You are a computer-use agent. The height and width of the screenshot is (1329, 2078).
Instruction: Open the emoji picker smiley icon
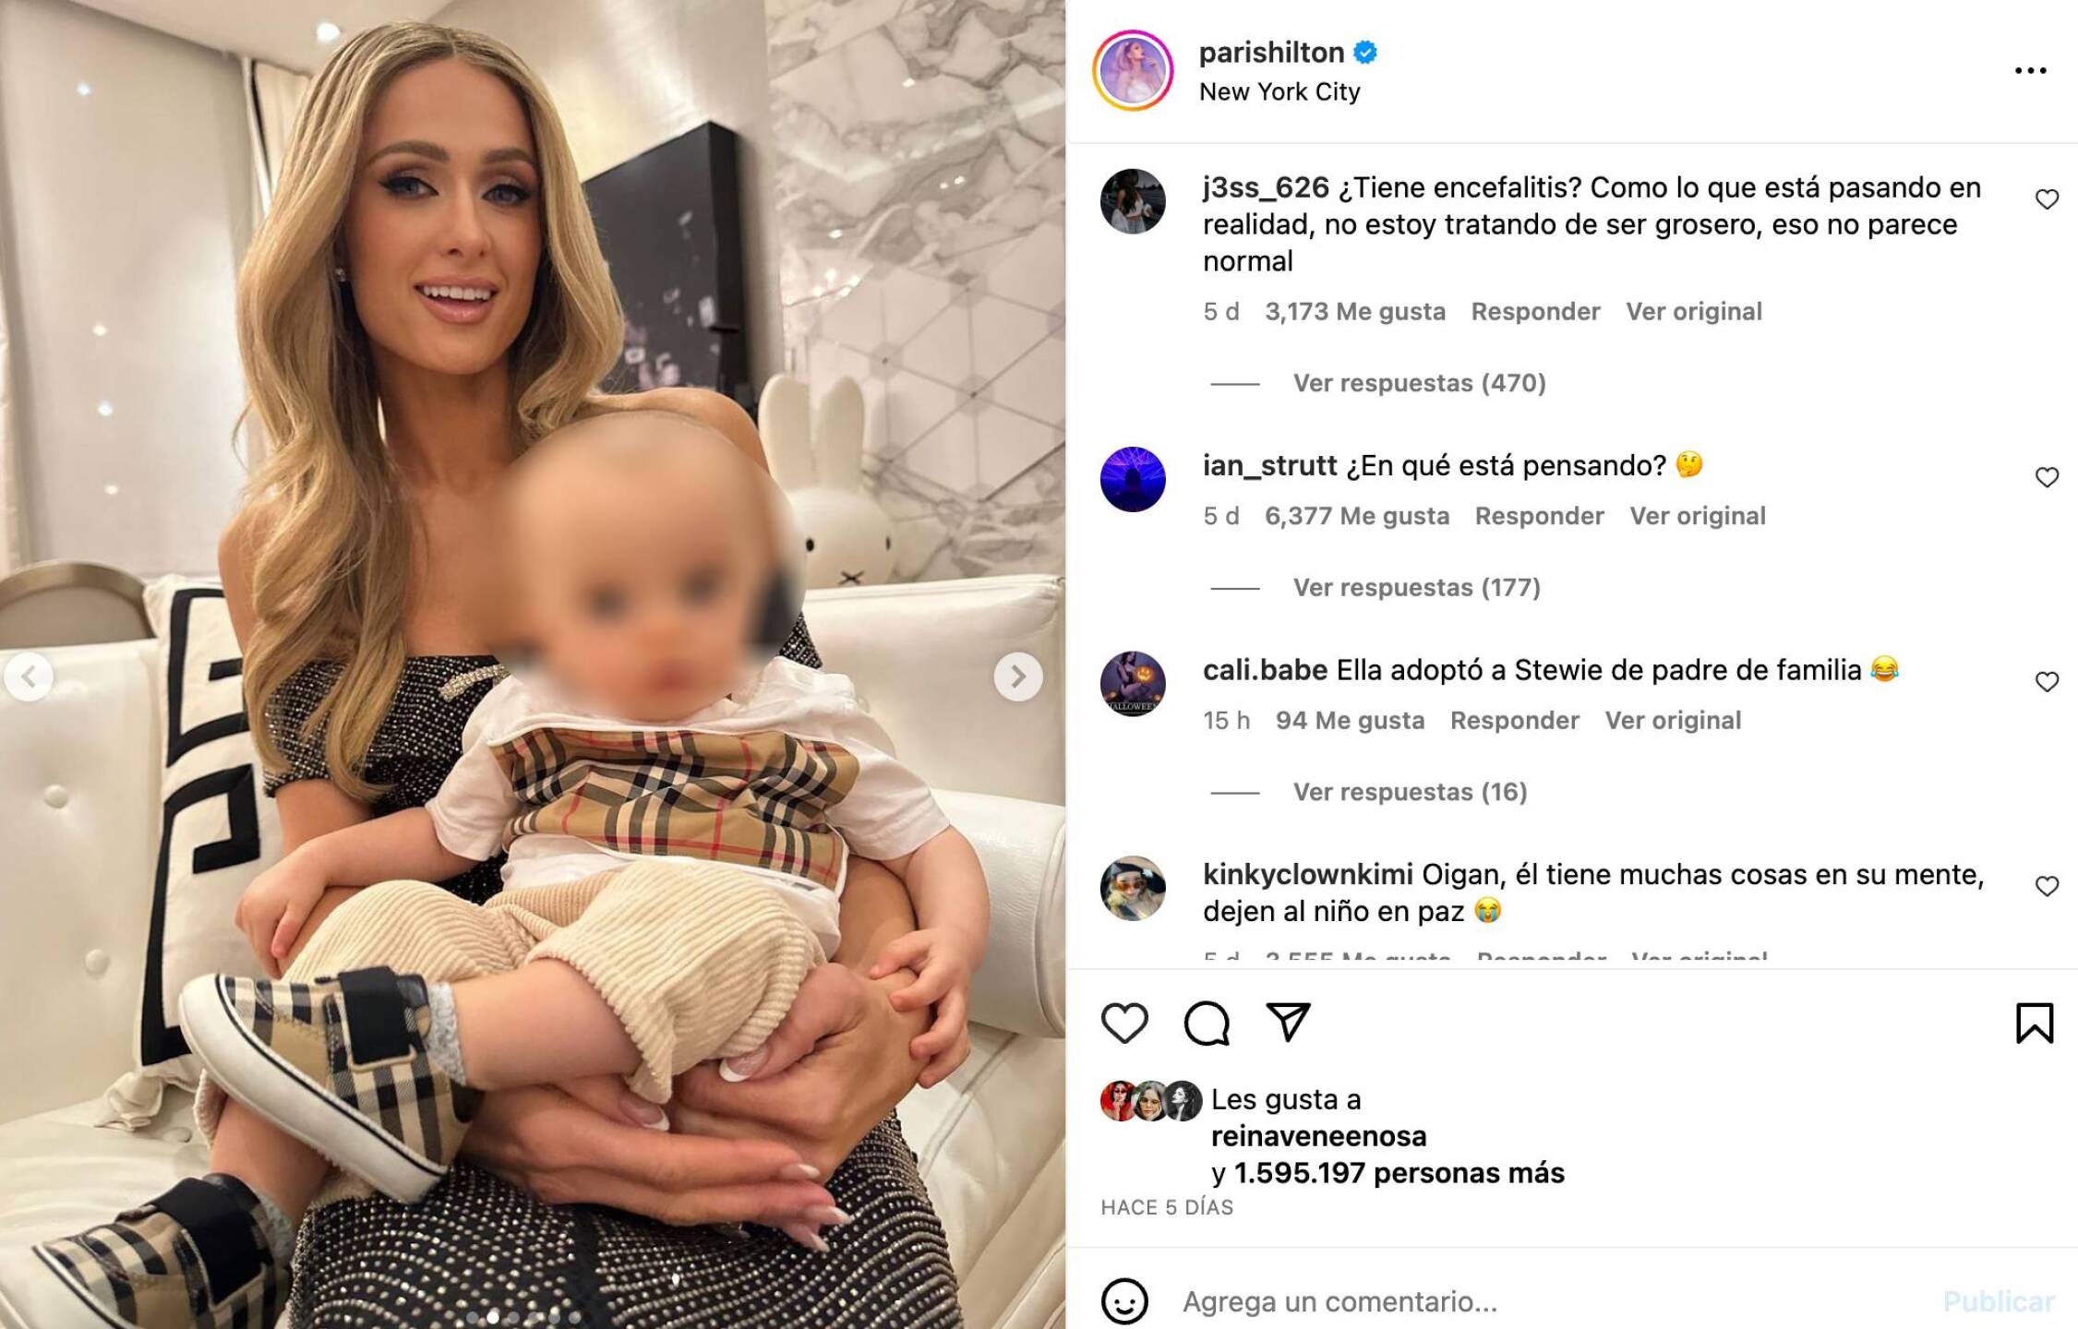pyautogui.click(x=1124, y=1301)
